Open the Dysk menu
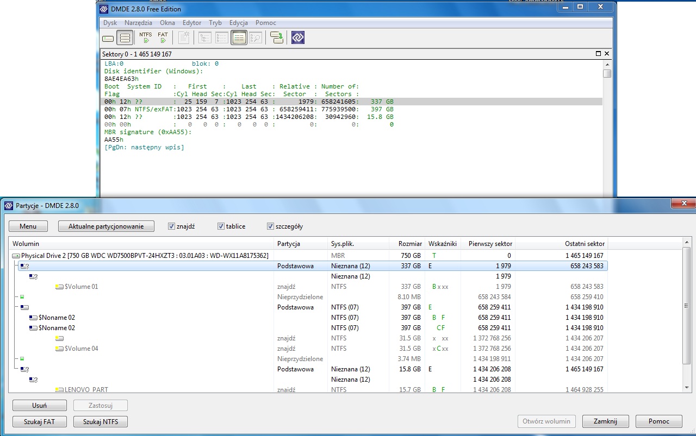 coord(110,23)
